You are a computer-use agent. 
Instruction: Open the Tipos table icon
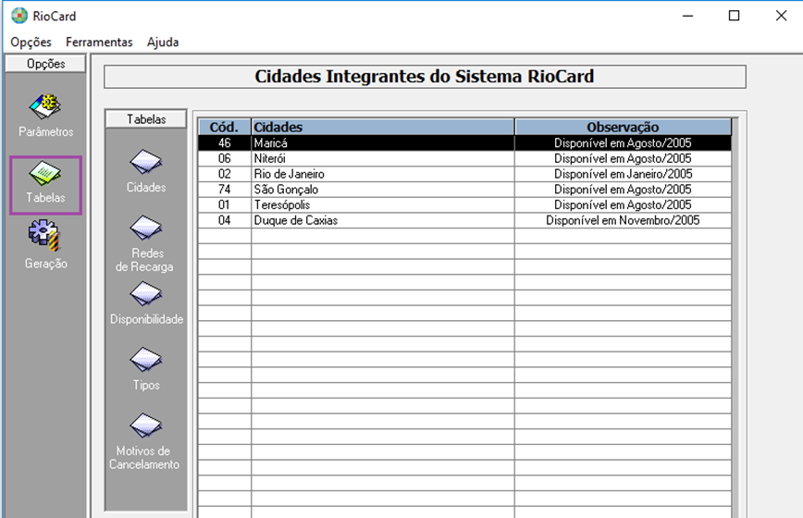pyautogui.click(x=146, y=360)
